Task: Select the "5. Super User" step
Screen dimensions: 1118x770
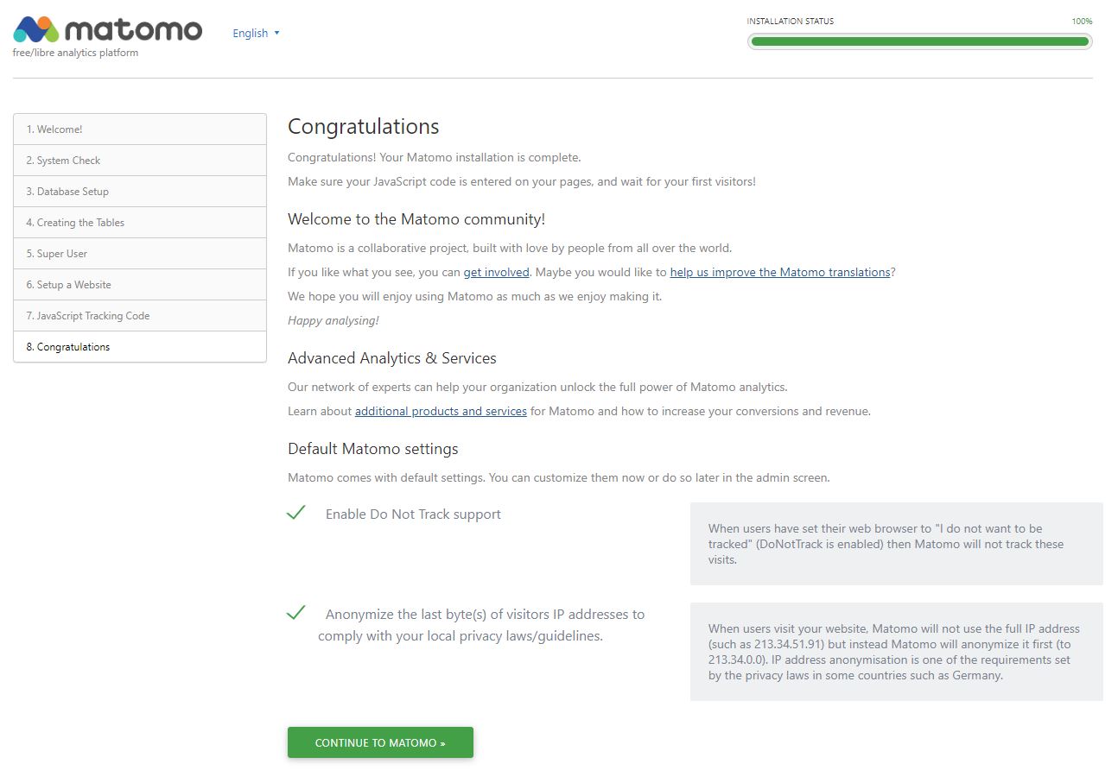Action: coord(139,253)
